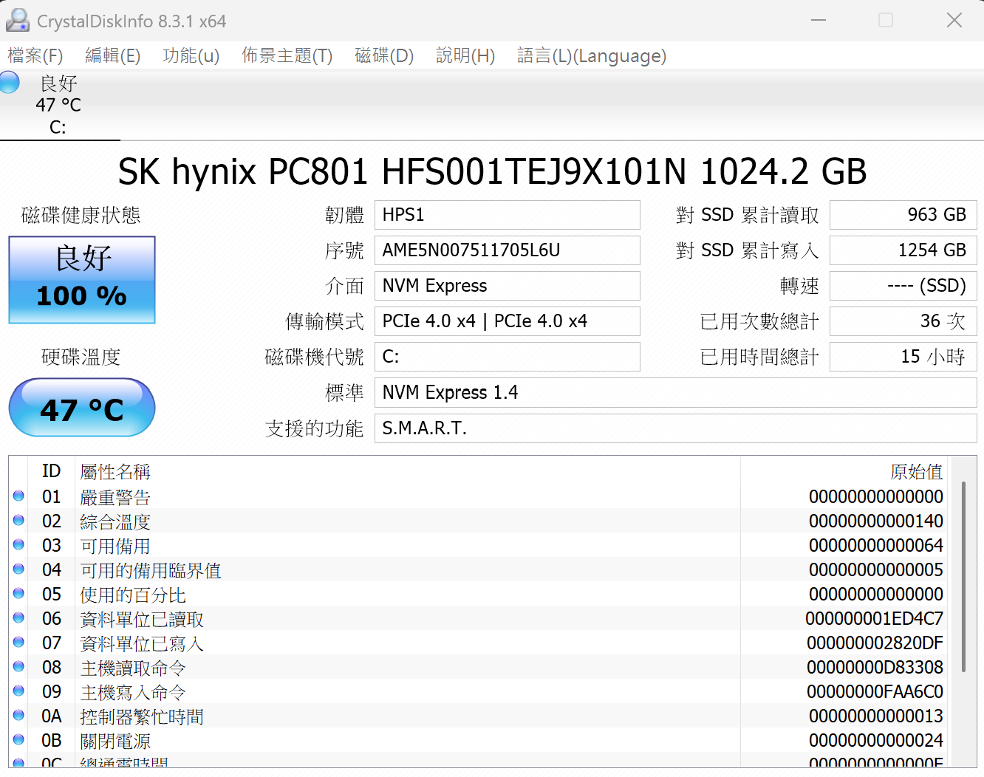
Task: Click status dot for attribute 04 可用的備用臨界值
Action: (x=19, y=569)
